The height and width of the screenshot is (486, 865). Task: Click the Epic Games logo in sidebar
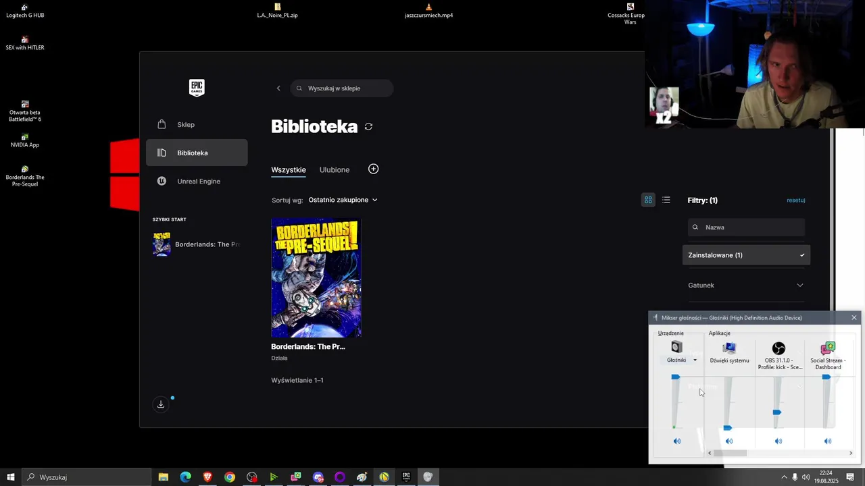197,88
